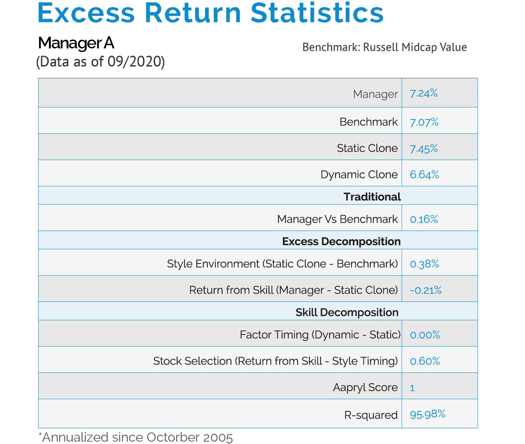Select the 7.24% Manager return value
Screen dimensions: 525x444
[x=423, y=94]
